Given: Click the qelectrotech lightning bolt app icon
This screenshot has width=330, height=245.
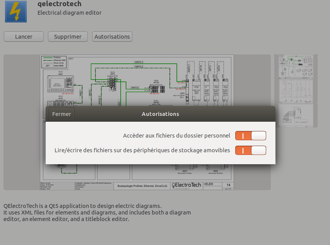Looking at the screenshot, I should click(x=16, y=12).
